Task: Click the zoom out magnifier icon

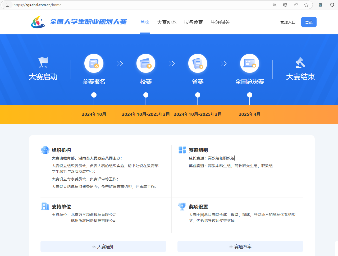Action: click(274, 4)
